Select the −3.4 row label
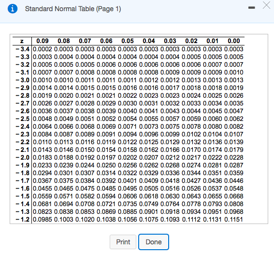This screenshot has width=274, height=255. tap(23, 49)
